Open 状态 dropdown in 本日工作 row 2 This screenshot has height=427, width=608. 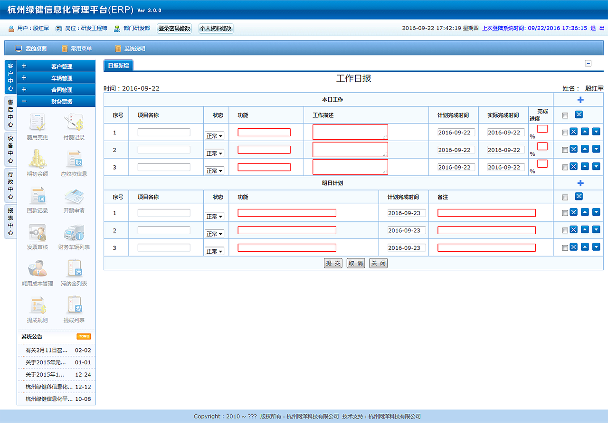click(214, 153)
